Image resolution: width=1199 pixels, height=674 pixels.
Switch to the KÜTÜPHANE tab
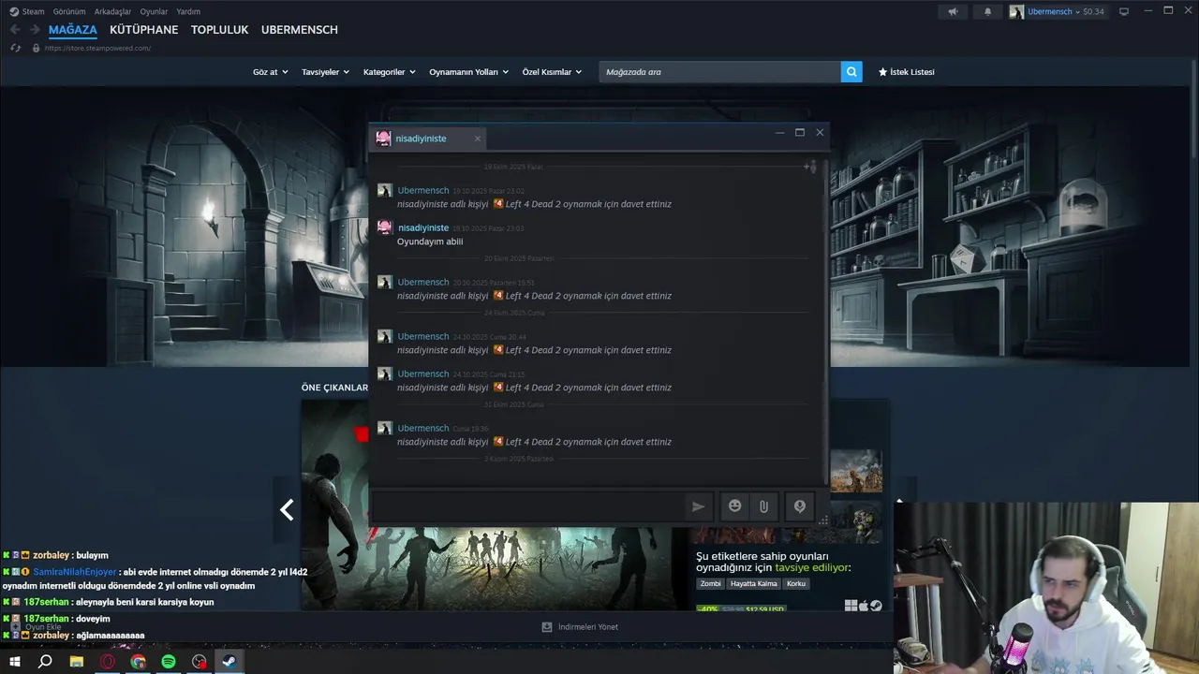click(x=143, y=30)
